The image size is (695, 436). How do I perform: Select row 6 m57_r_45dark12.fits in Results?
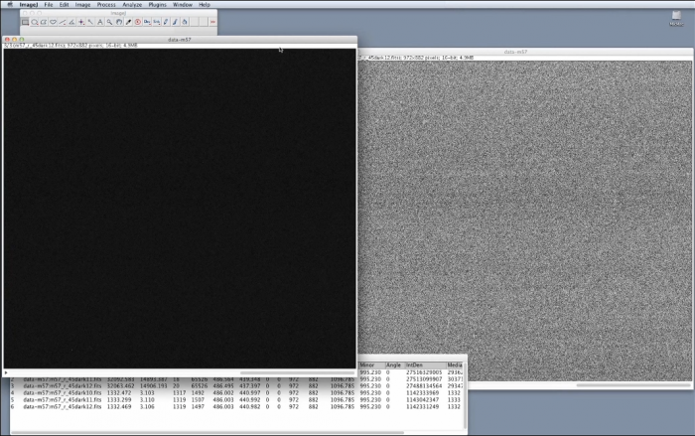coord(236,407)
